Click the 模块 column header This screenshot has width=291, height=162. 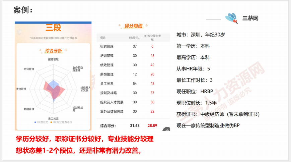(103, 38)
